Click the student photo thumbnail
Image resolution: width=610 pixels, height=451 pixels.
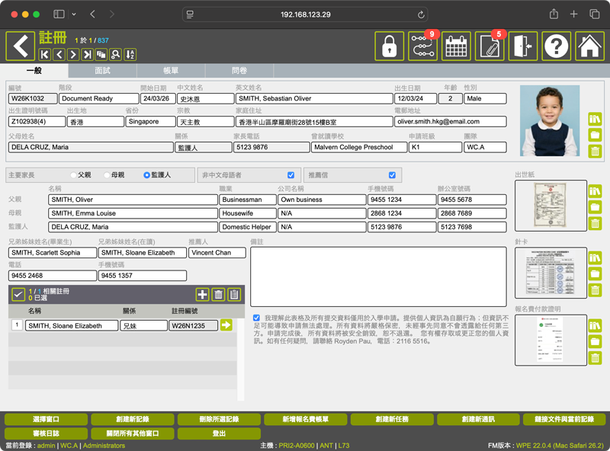tap(549, 120)
